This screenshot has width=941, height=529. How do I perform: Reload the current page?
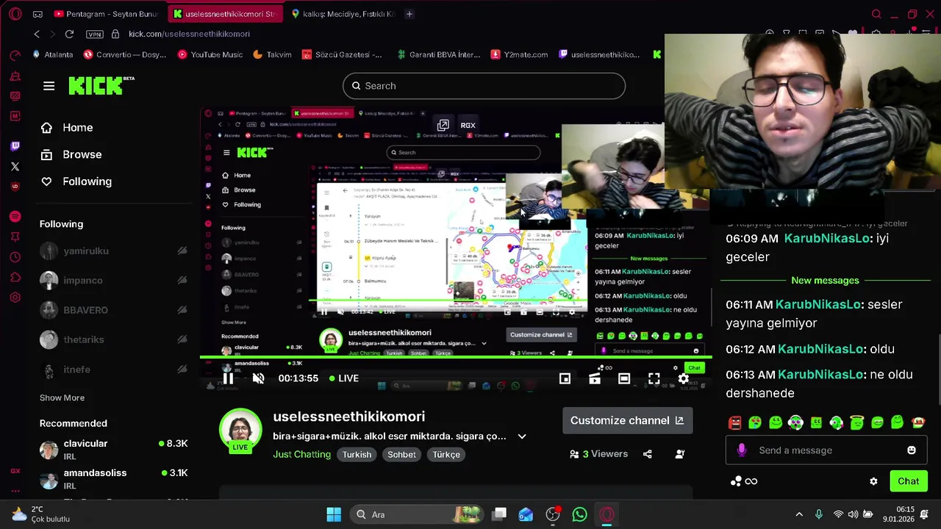click(69, 34)
